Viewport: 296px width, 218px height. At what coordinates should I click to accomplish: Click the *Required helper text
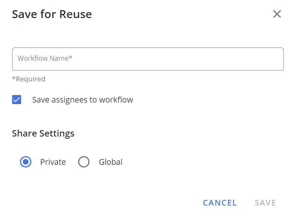coord(29,79)
